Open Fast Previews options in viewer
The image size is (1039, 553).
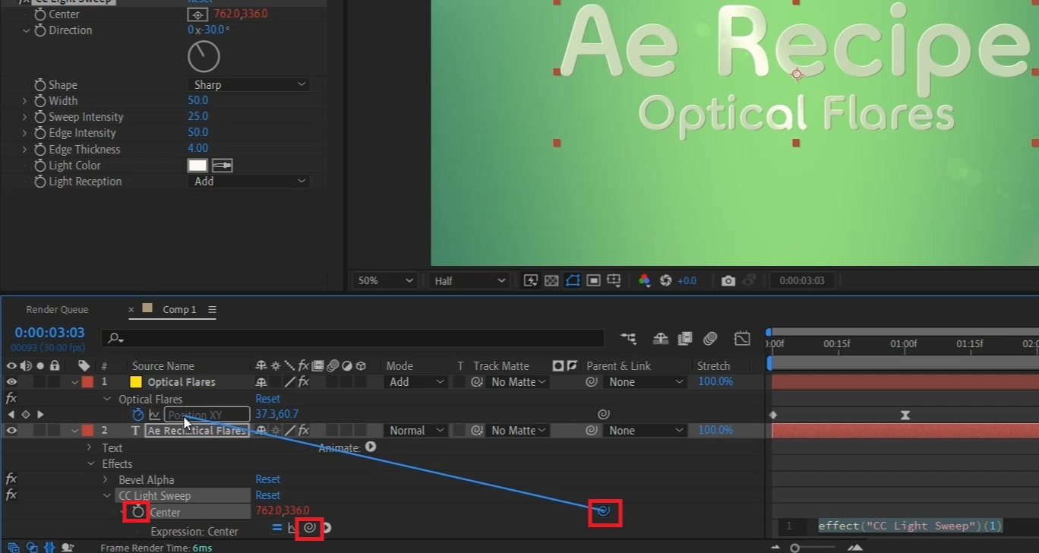[530, 280]
